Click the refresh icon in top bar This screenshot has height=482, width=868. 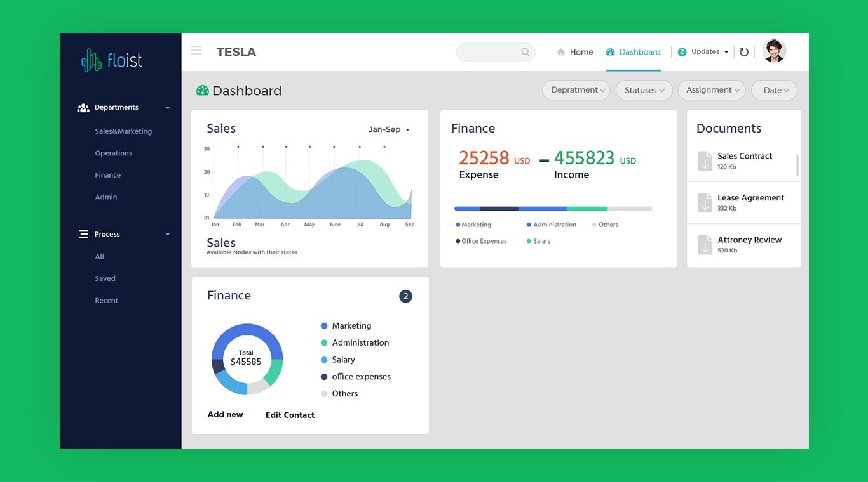coord(744,52)
